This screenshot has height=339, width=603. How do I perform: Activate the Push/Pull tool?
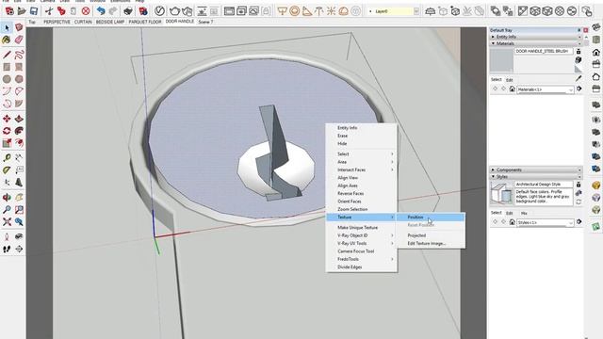[x=19, y=119]
